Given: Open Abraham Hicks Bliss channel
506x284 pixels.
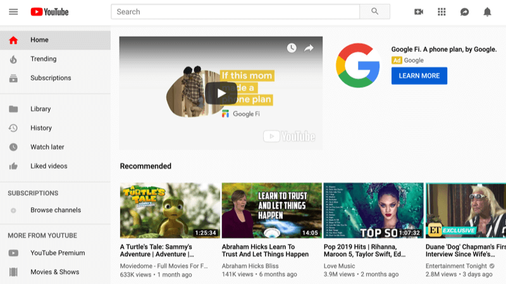Looking at the screenshot, I should pos(250,266).
